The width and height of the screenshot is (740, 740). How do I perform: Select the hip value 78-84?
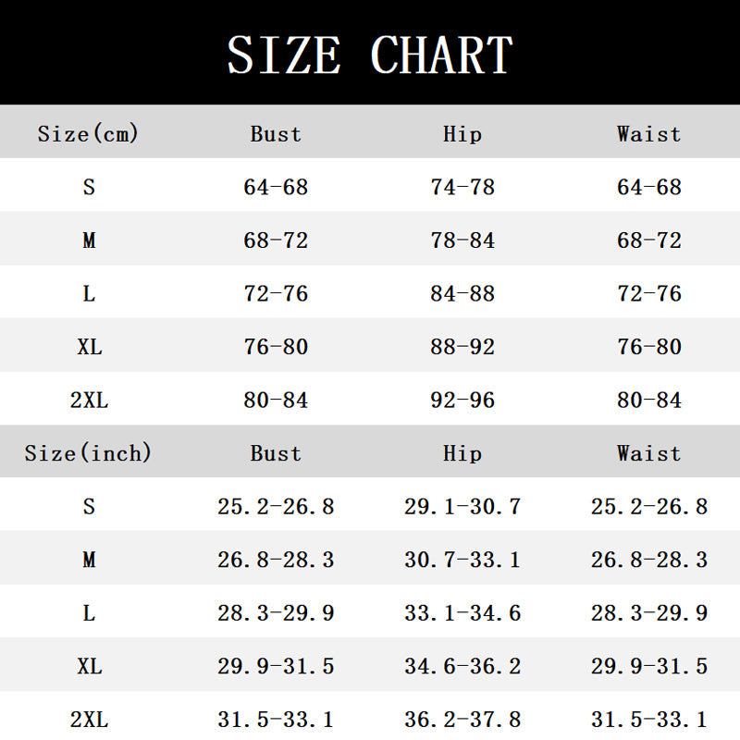pyautogui.click(x=462, y=240)
